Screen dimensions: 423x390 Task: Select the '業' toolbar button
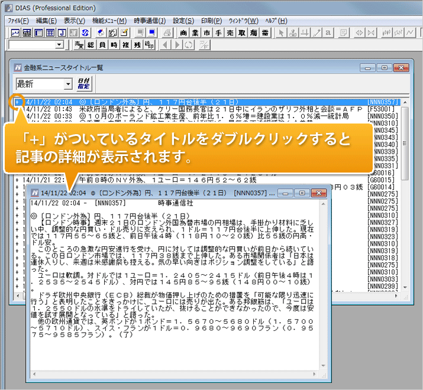pos(195,32)
